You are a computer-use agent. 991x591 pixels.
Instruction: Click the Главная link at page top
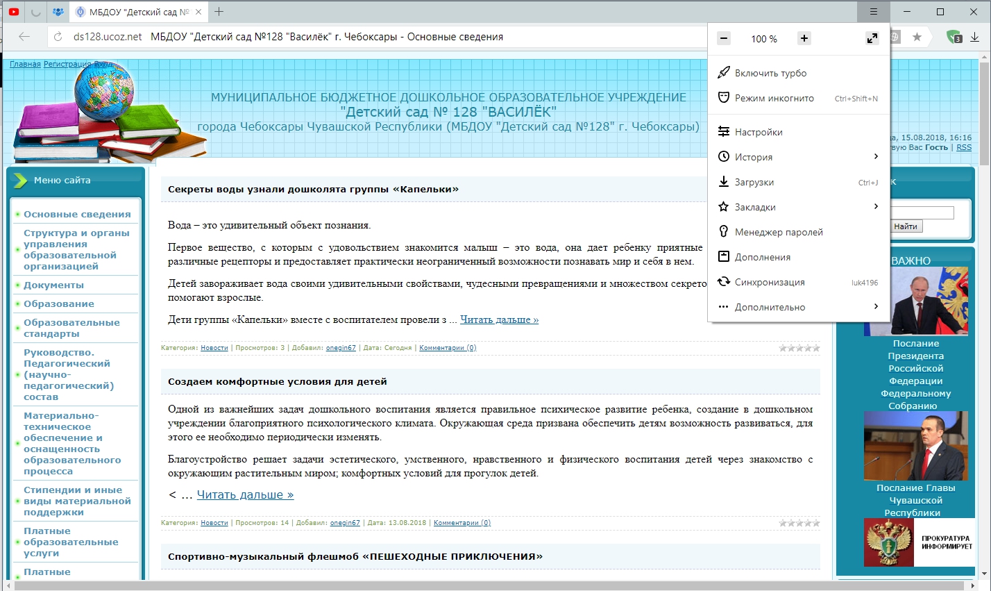(x=25, y=64)
